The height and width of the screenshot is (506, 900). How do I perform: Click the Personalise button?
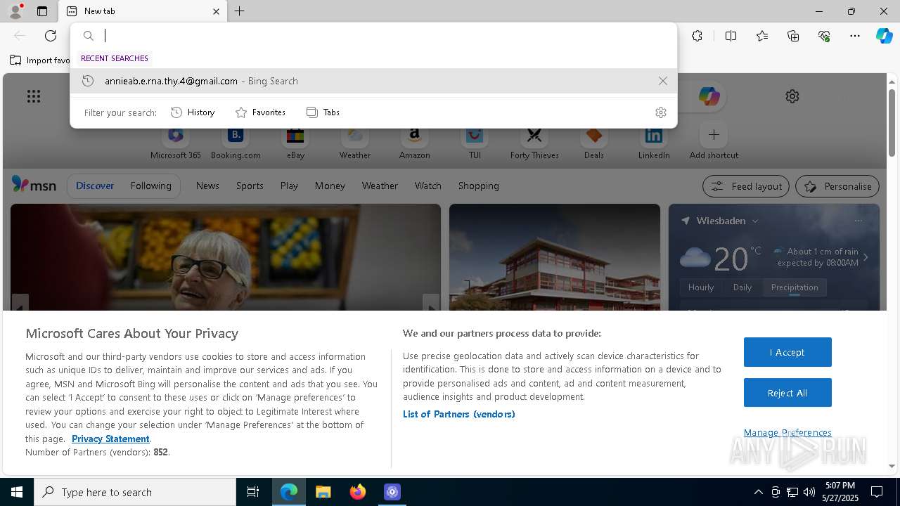[837, 186]
